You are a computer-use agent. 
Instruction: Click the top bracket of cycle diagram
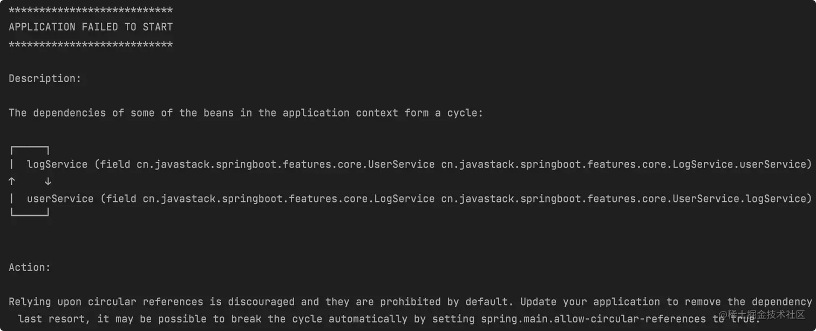click(30, 148)
